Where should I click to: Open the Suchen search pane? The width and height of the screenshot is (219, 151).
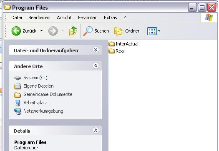96,31
